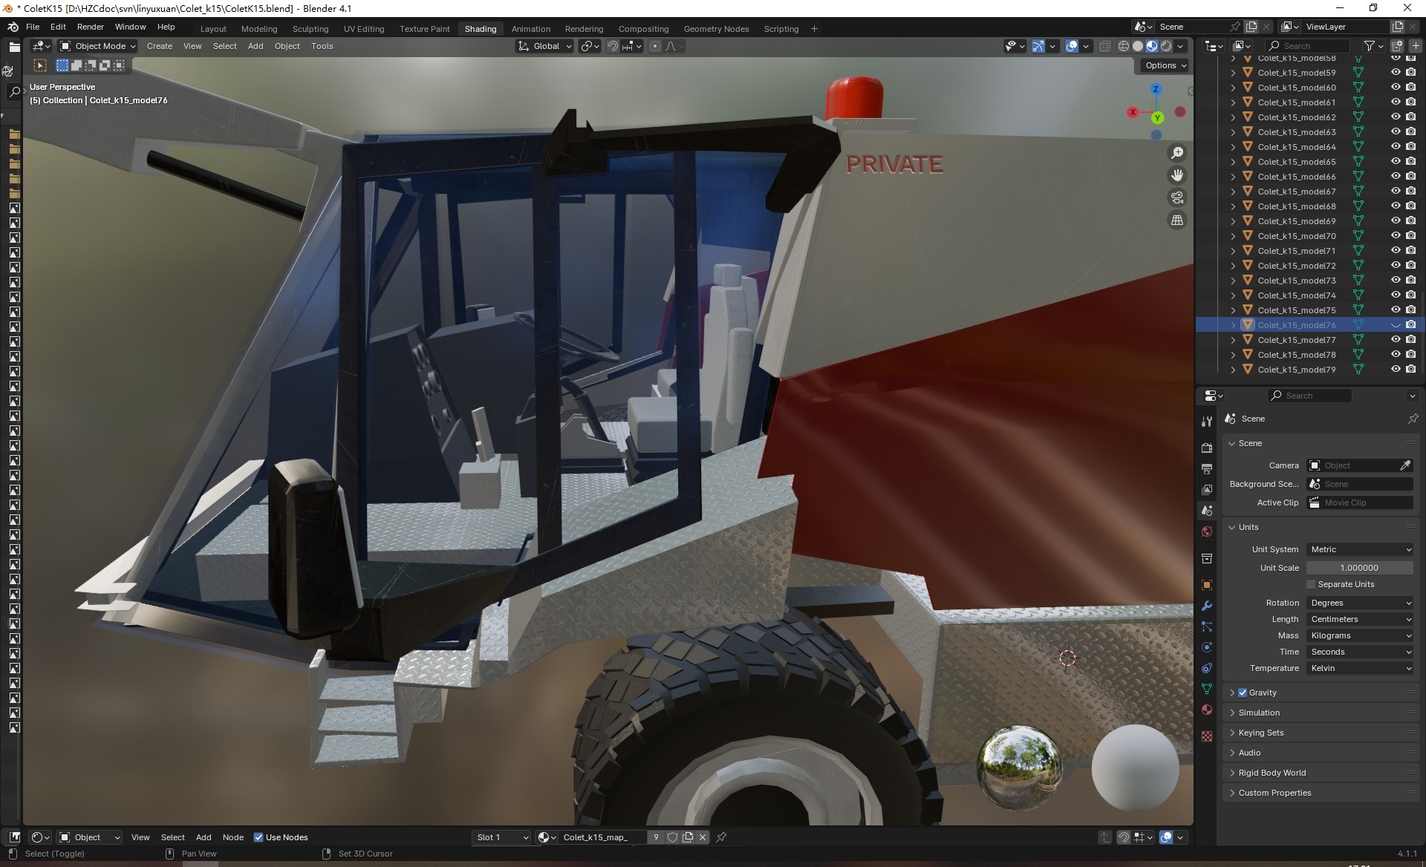
Task: Open the Object Constraints properties tab
Action: (1207, 668)
